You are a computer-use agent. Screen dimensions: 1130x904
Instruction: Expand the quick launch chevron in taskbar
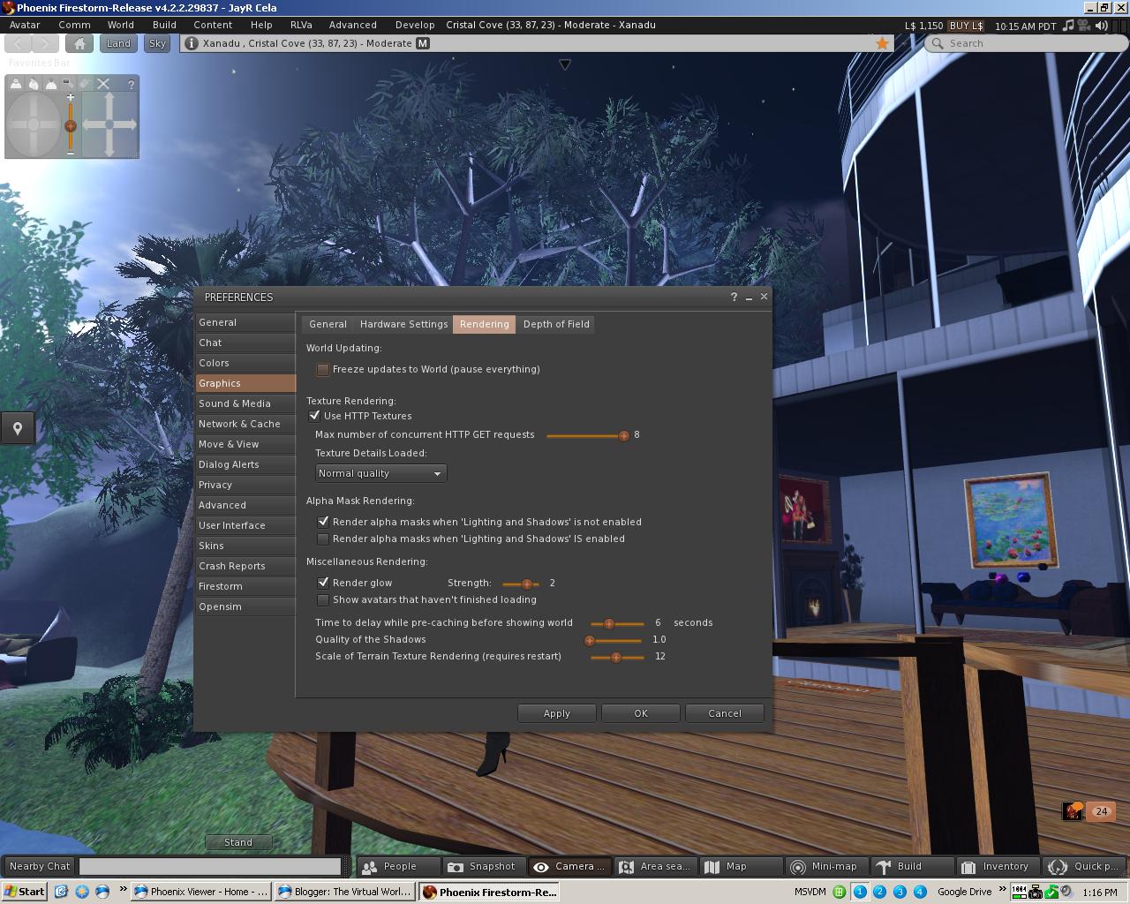tap(123, 890)
